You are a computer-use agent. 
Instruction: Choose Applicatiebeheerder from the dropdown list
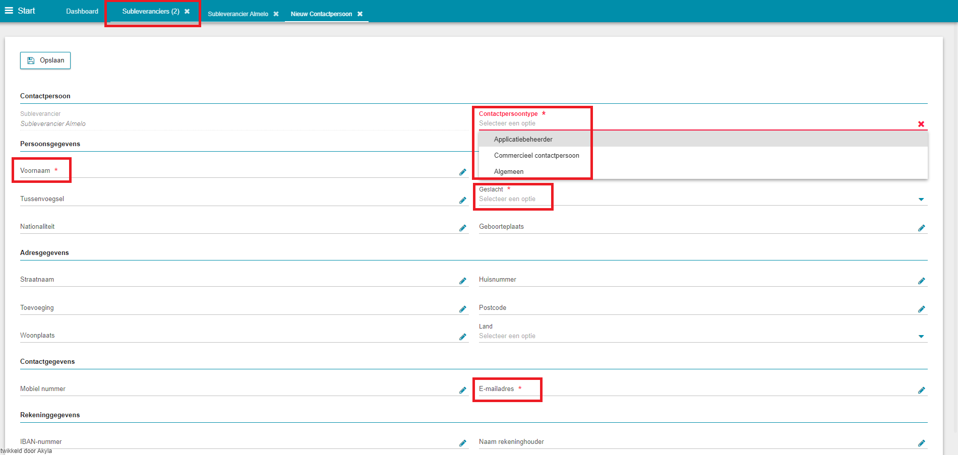pyautogui.click(x=703, y=139)
